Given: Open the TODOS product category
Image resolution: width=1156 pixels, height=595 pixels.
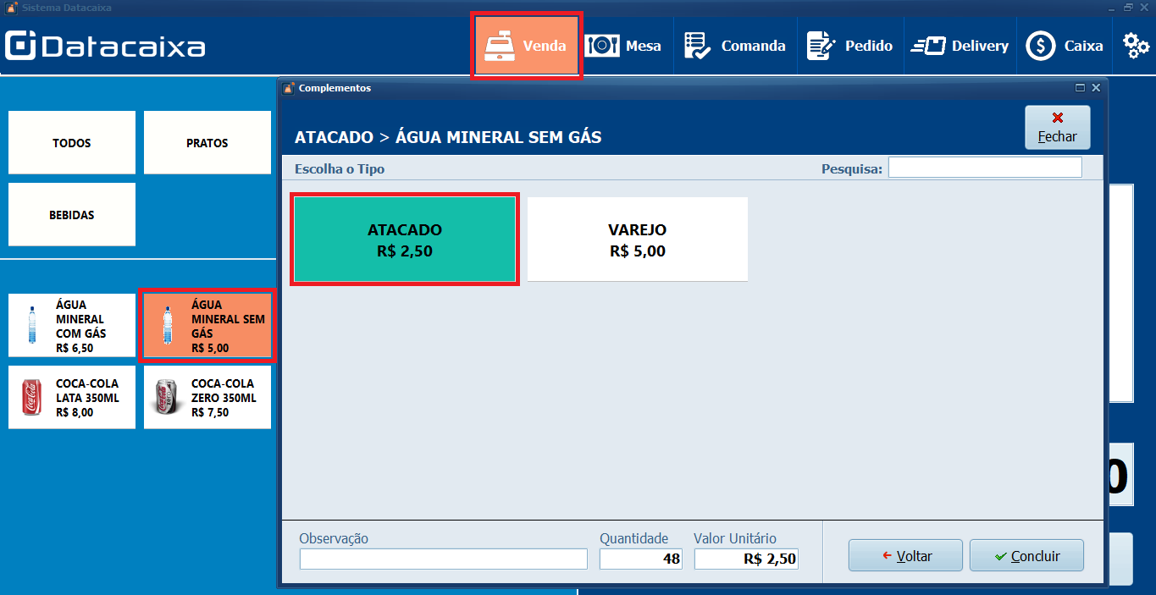Looking at the screenshot, I should (71, 142).
